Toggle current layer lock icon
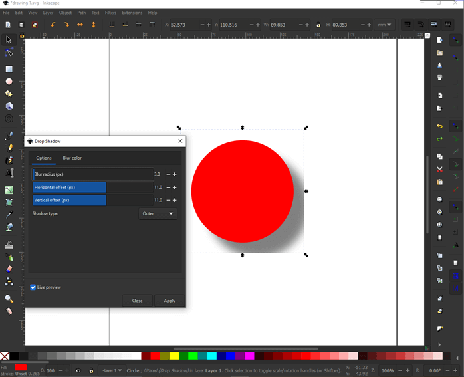464x377 pixels. coord(92,370)
